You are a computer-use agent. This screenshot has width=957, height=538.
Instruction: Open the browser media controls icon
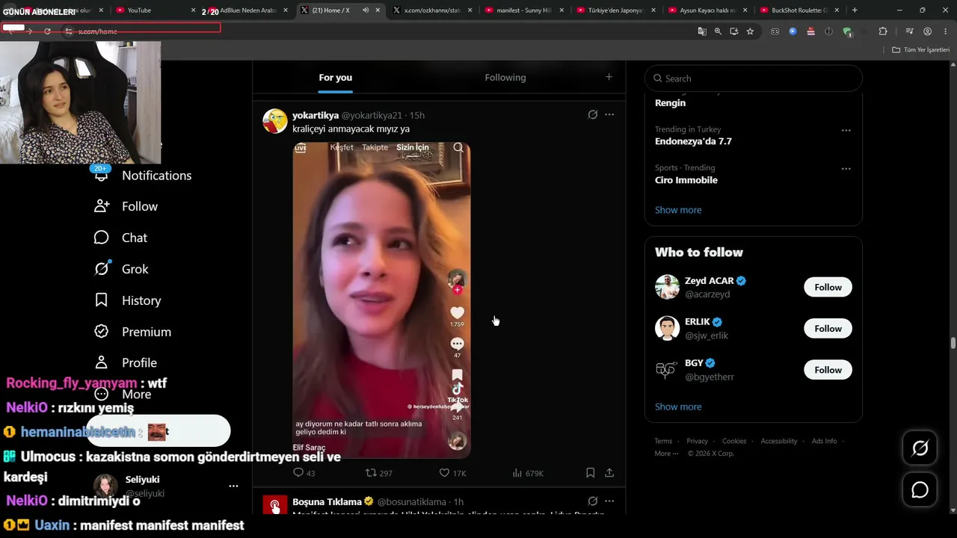coord(909,31)
